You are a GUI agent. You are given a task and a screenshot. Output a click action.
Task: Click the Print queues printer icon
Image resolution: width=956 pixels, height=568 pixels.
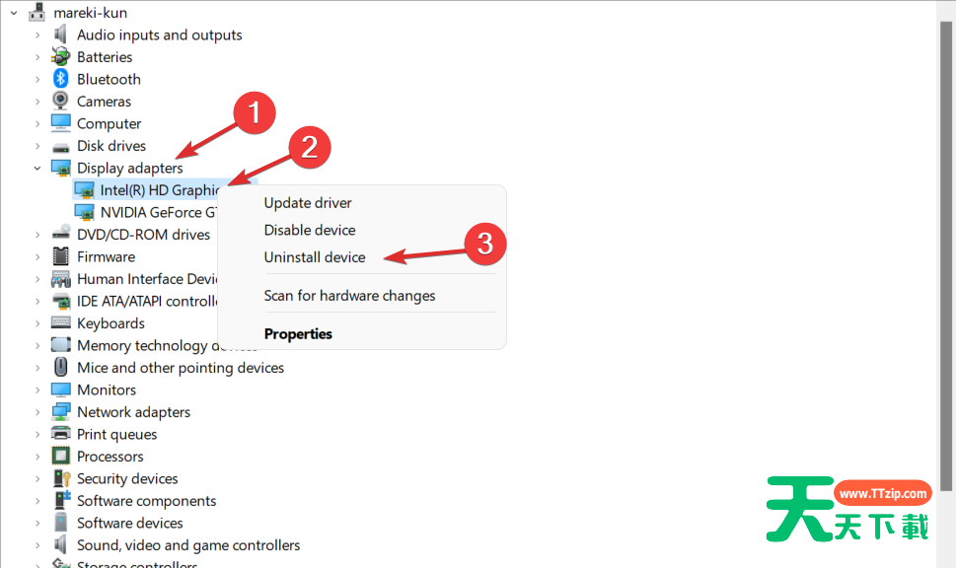tap(61, 434)
